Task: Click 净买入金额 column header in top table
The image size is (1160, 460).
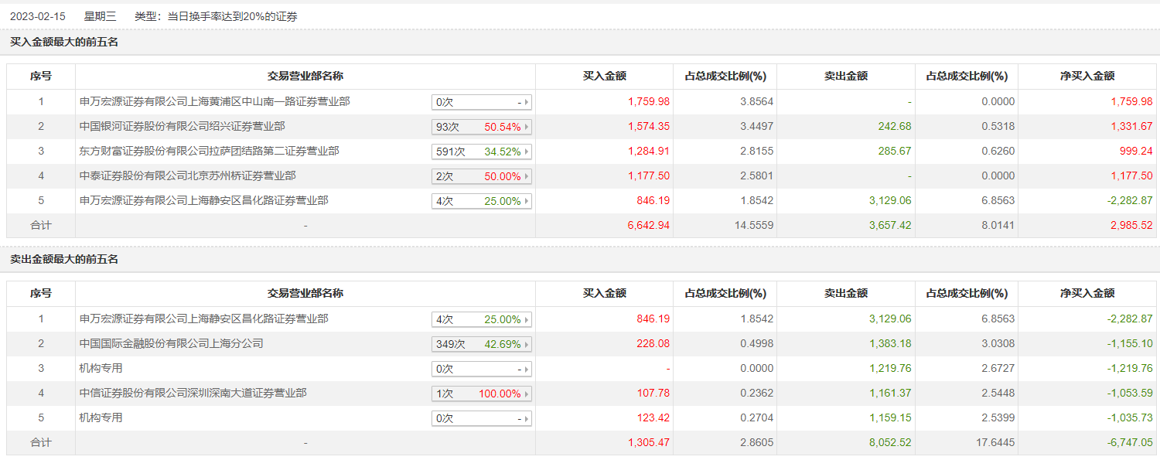Action: [x=1087, y=76]
